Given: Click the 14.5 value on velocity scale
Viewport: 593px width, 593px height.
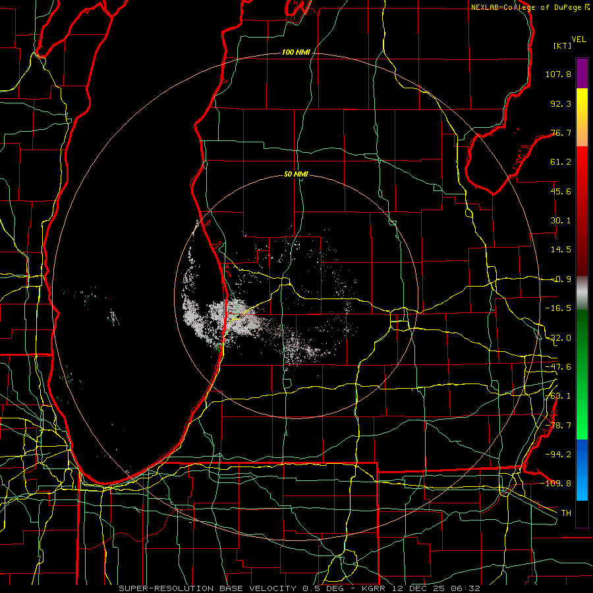Looking at the screenshot, I should pos(561,250).
